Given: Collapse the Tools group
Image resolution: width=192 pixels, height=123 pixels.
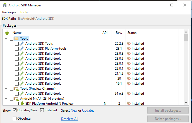Looking at the screenshot, I should click(6, 39).
